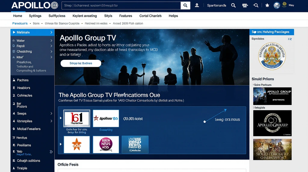Click the Miotial Fesallers sidebar icon

pos(14,129)
